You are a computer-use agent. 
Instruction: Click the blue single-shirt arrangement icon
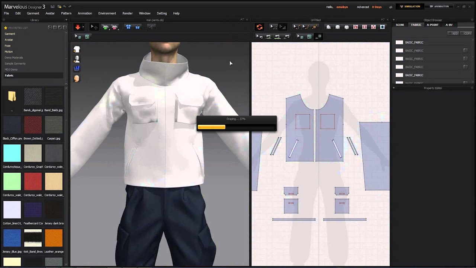click(x=137, y=27)
